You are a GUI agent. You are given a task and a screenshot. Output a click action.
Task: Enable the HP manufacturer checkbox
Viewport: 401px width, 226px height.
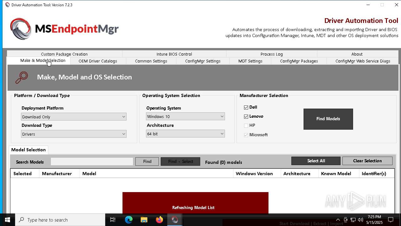[x=246, y=126]
